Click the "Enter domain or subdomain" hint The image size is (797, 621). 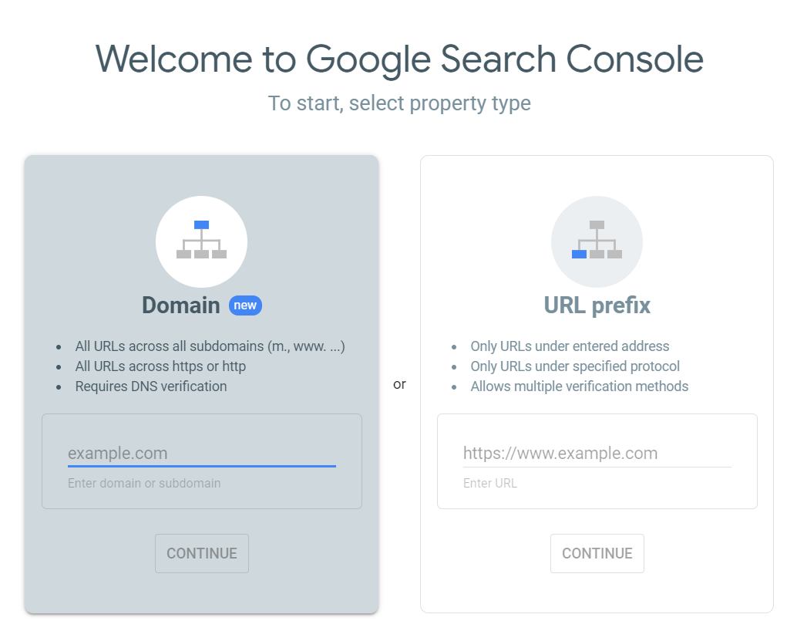click(144, 483)
